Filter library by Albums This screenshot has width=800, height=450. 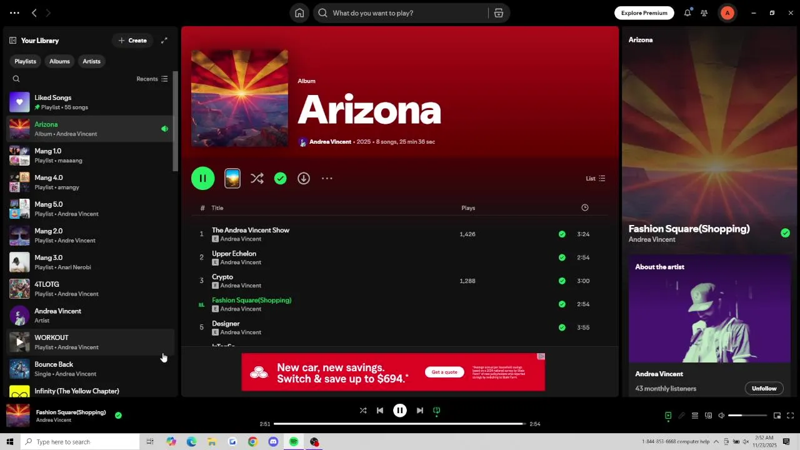click(x=59, y=61)
